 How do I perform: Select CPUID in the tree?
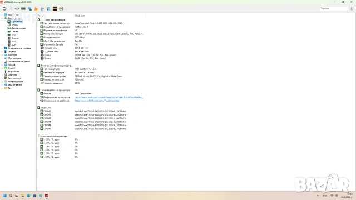pyautogui.click(x=14, y=24)
